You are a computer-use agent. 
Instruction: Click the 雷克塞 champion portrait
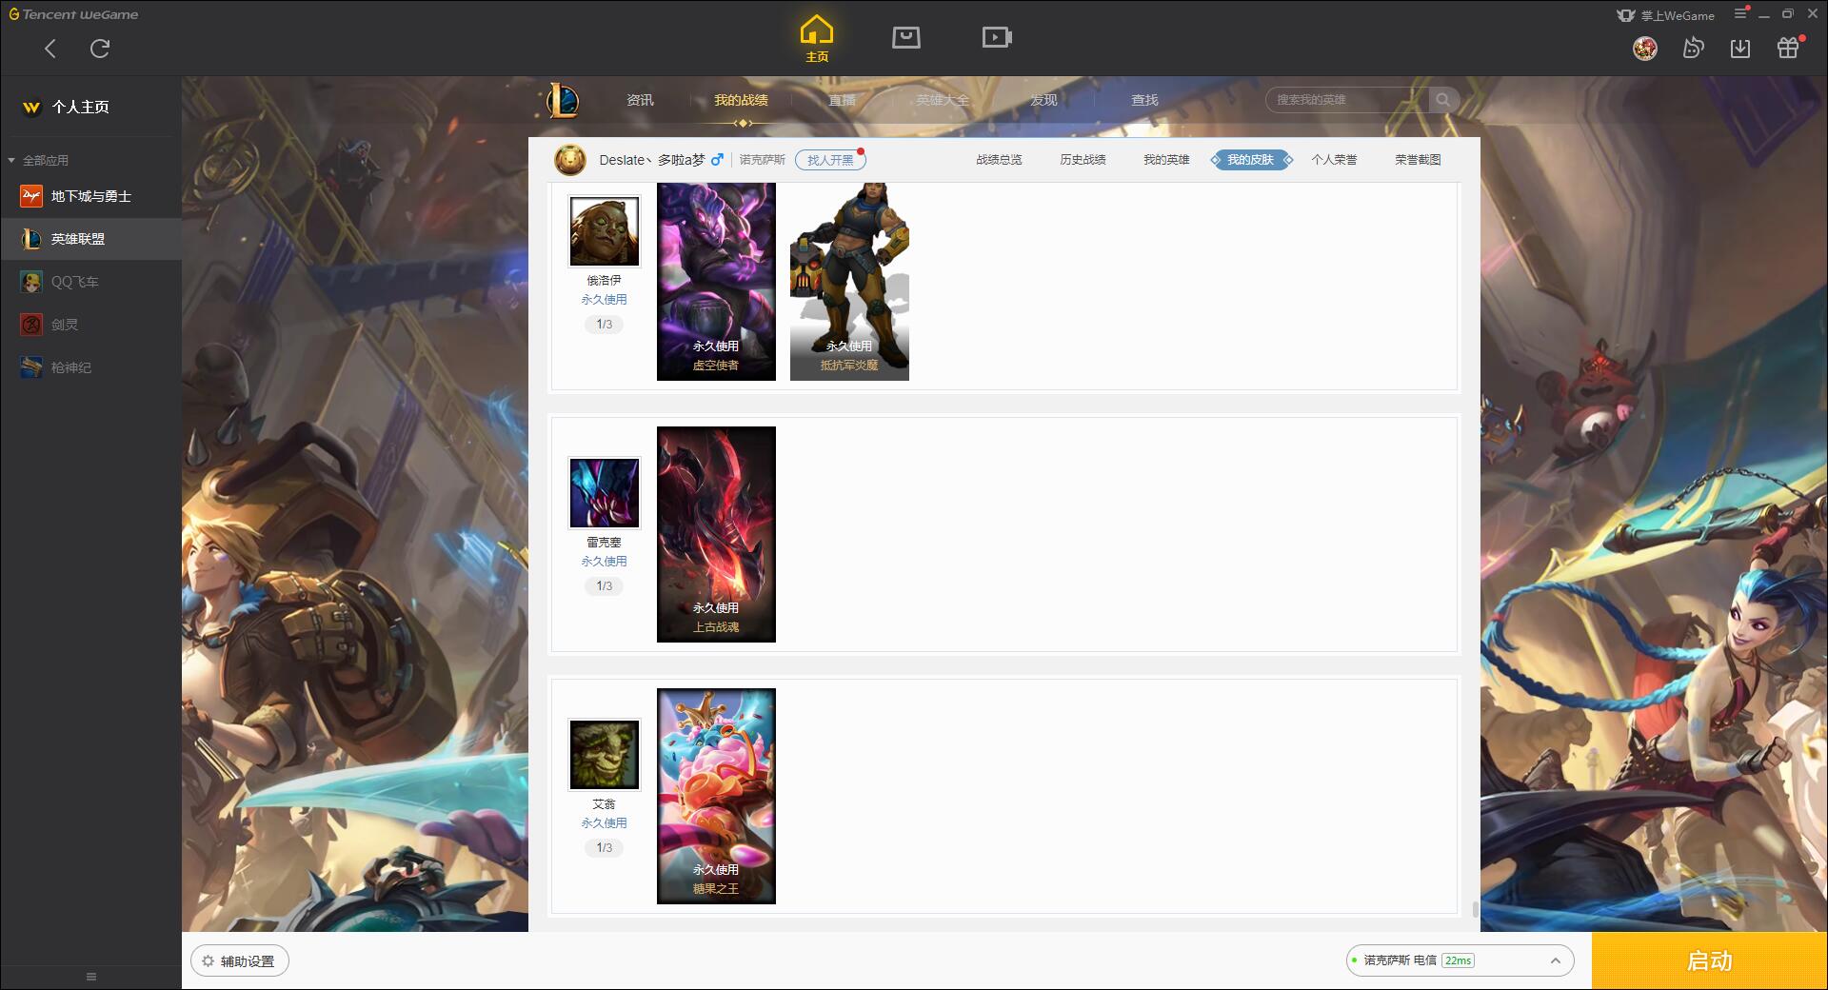pos(605,493)
